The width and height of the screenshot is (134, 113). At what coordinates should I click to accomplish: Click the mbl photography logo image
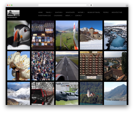[13, 13]
